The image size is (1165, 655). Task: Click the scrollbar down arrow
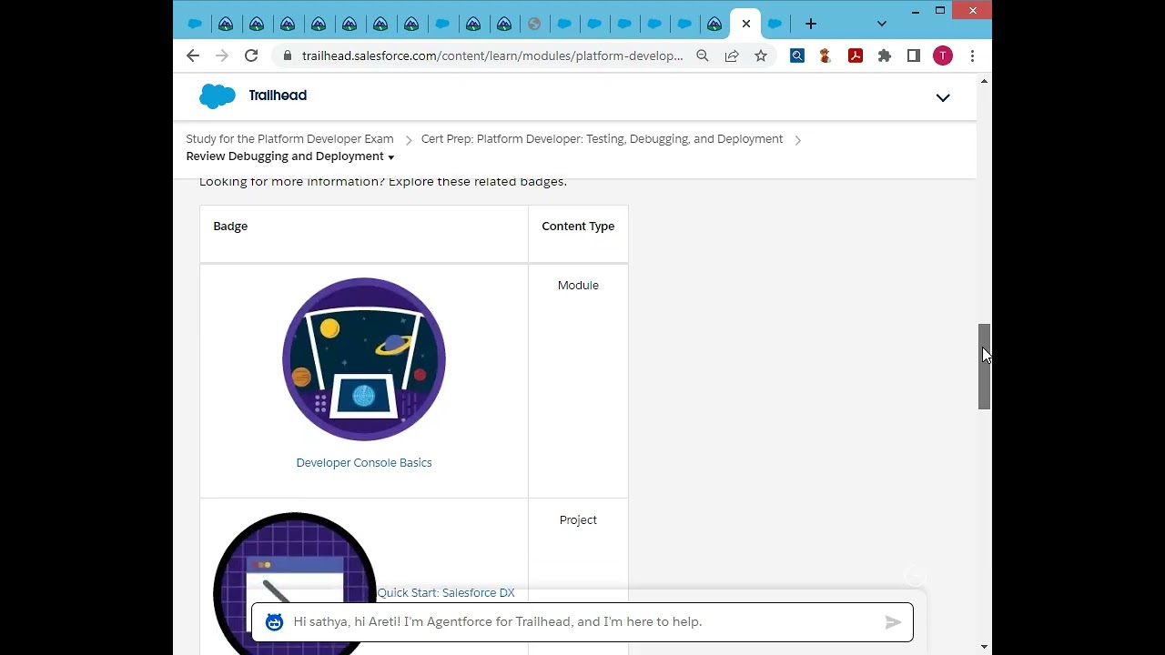coord(984,647)
